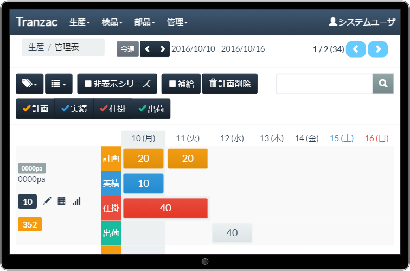The width and height of the screenshot is (410, 271).
Task: Click the blue 実績 row label
Action: (x=111, y=183)
